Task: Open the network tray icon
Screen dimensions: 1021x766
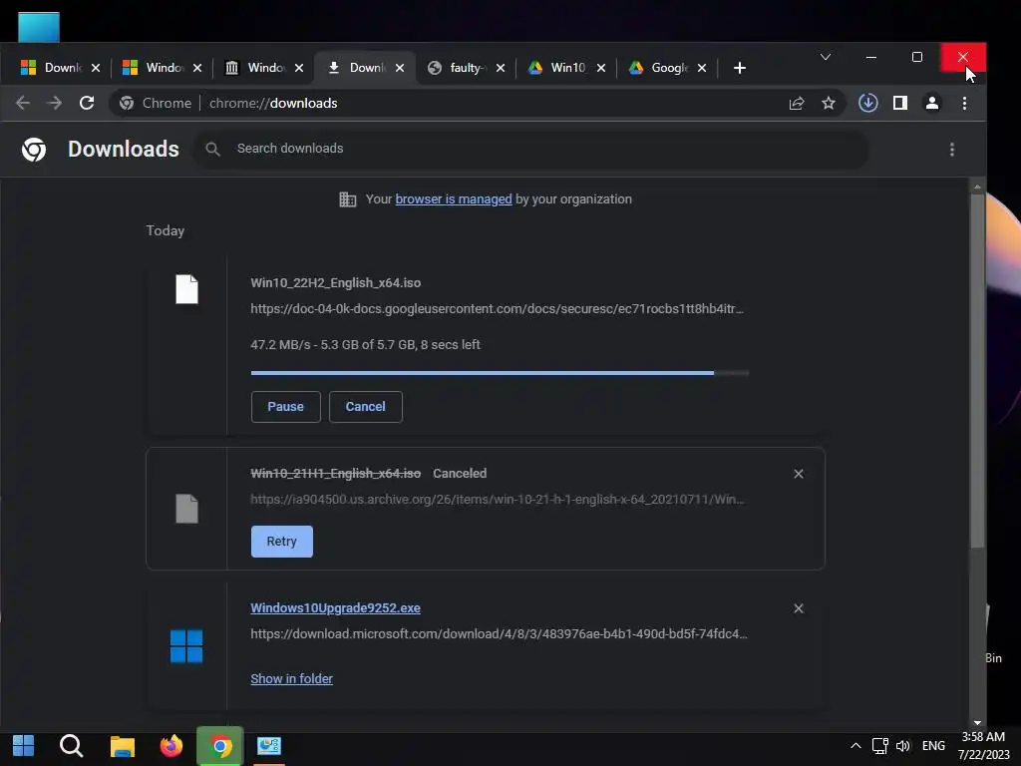Action: click(x=880, y=746)
